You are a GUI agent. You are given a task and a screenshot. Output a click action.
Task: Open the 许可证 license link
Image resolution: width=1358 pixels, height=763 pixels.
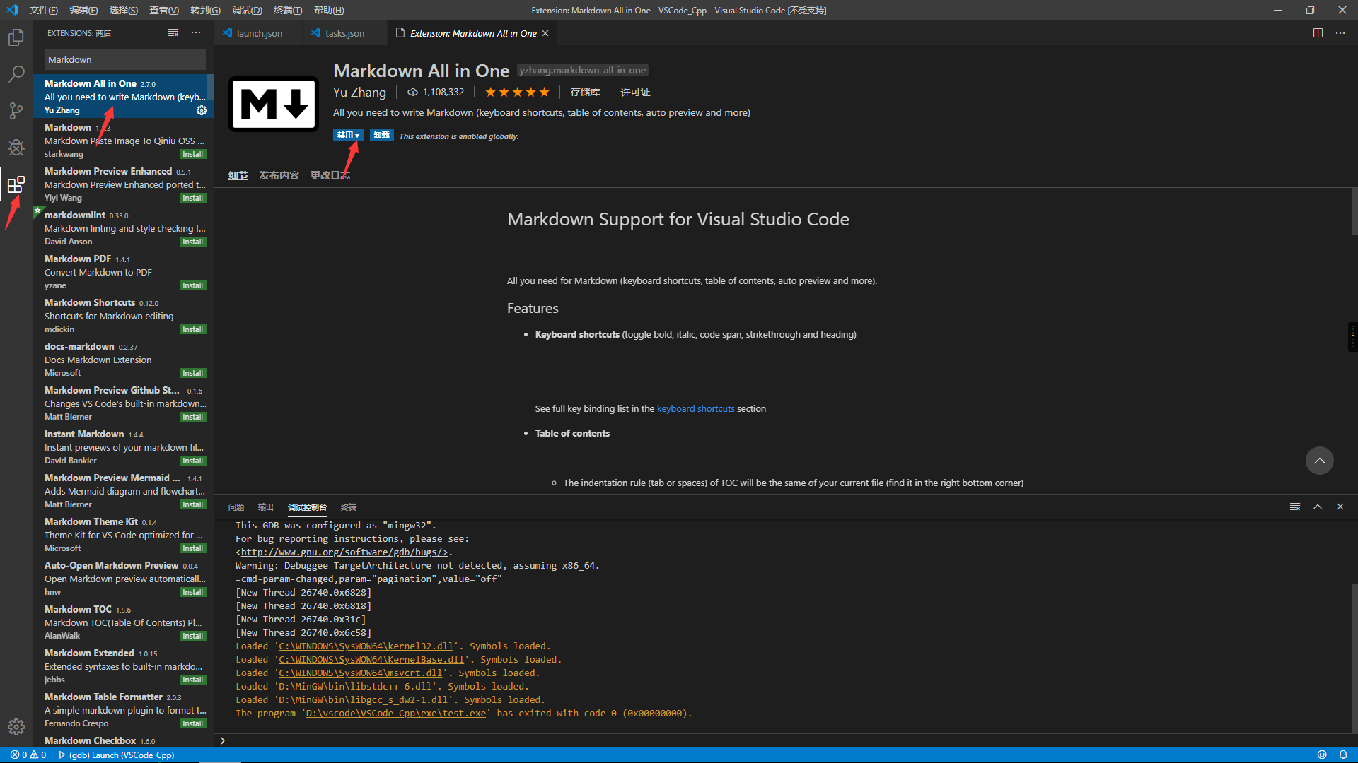click(635, 92)
